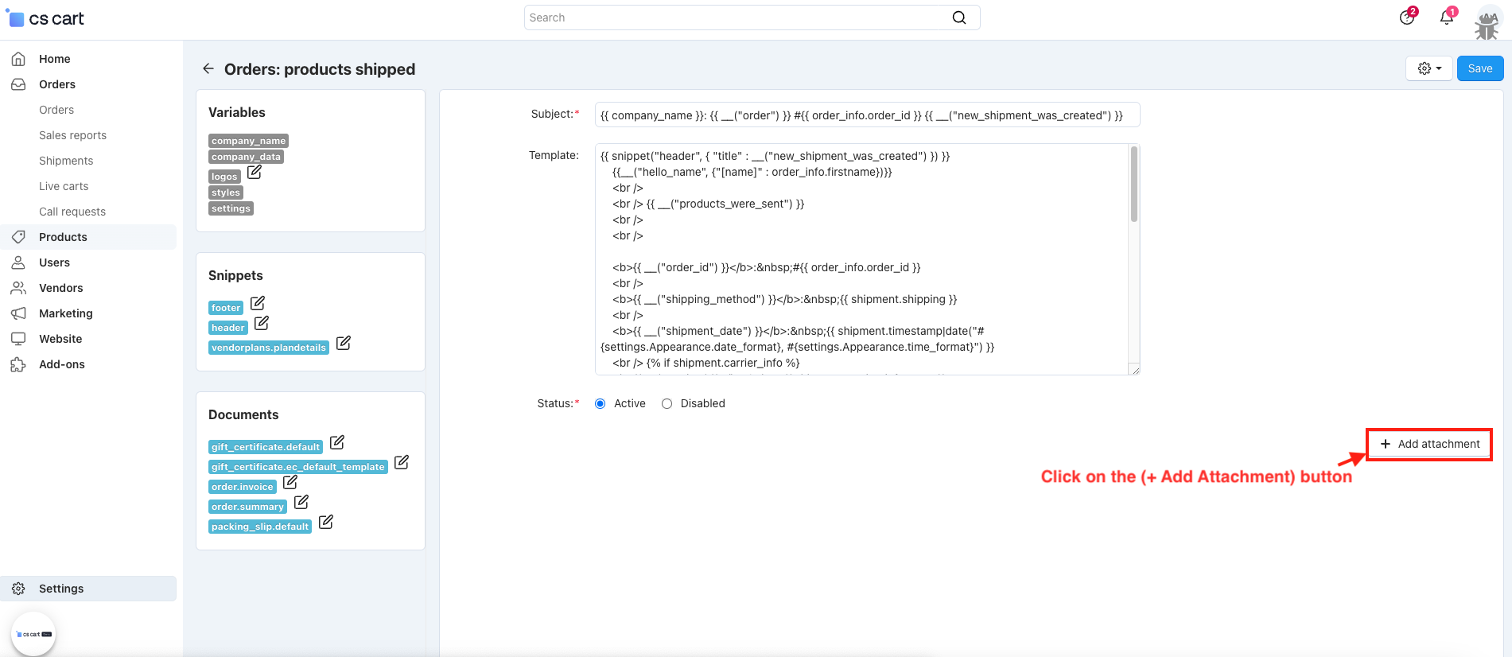The width and height of the screenshot is (1512, 657).
Task: Click the CS-Cart logo
Action: pyautogui.click(x=45, y=18)
